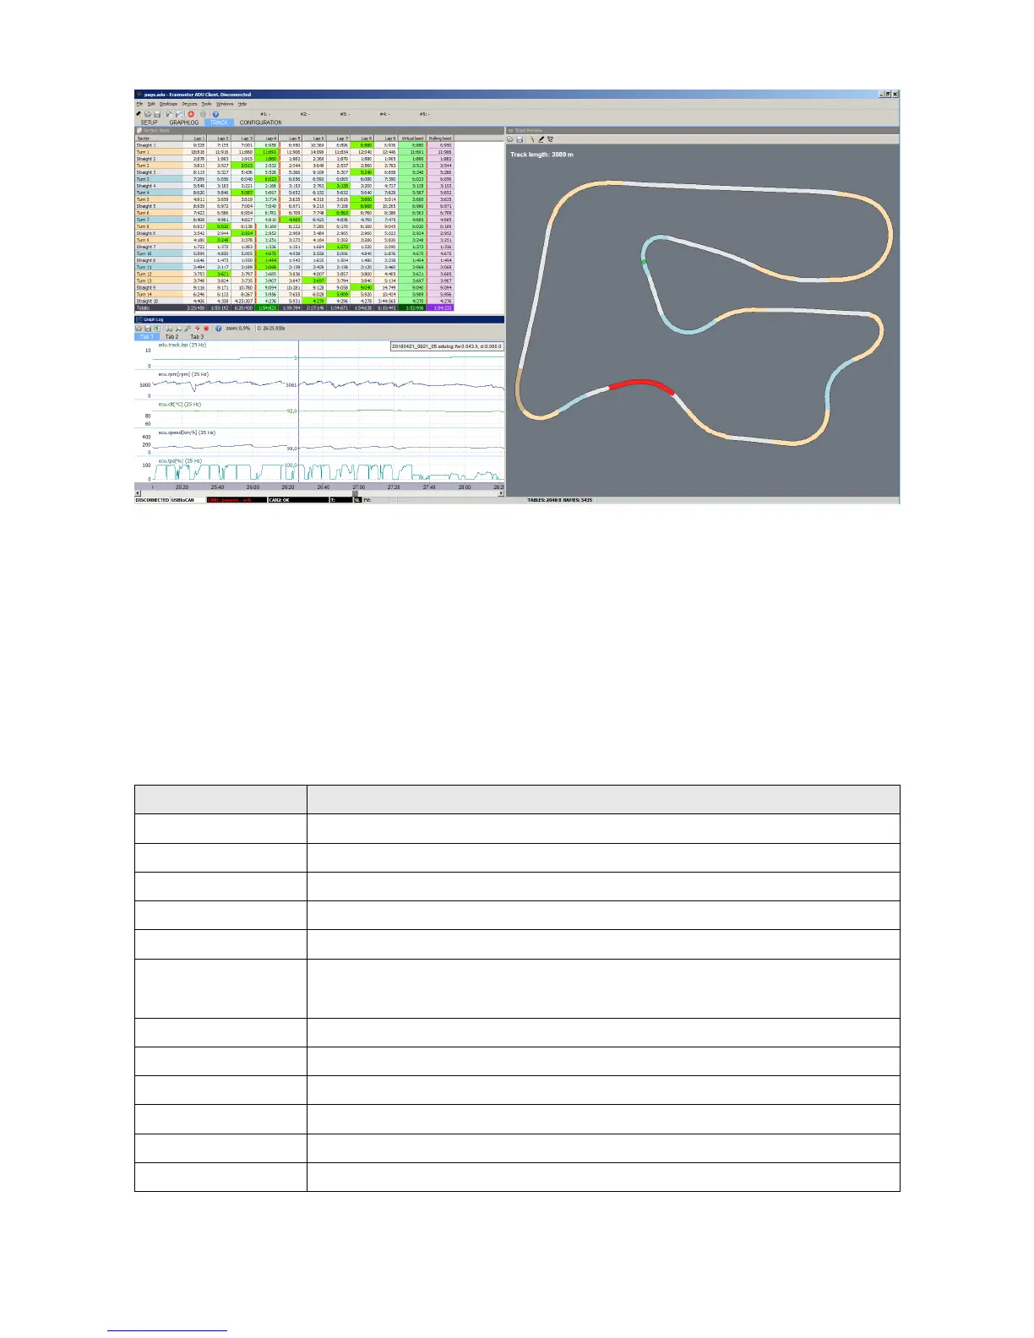Click the Rolling best column header
This screenshot has width=1034, height=1338.
pyautogui.click(x=440, y=139)
